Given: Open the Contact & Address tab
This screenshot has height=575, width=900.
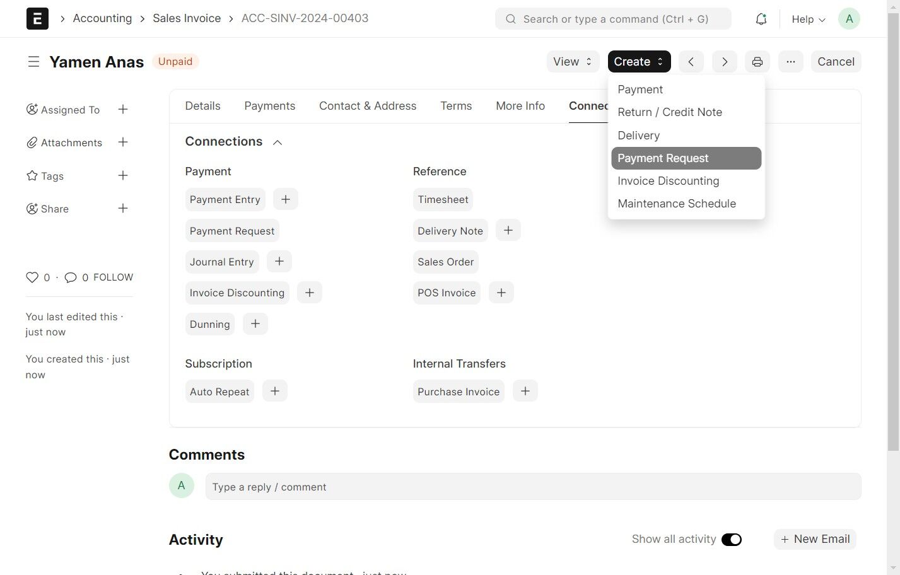Looking at the screenshot, I should tap(368, 106).
